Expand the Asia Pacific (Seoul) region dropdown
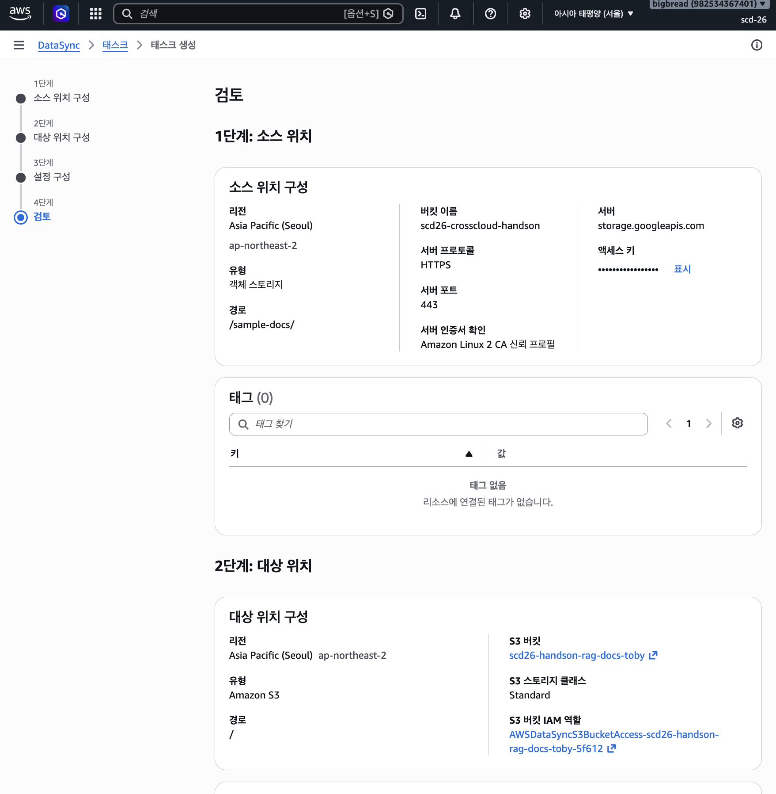Image resolution: width=776 pixels, height=794 pixels. coord(594,14)
